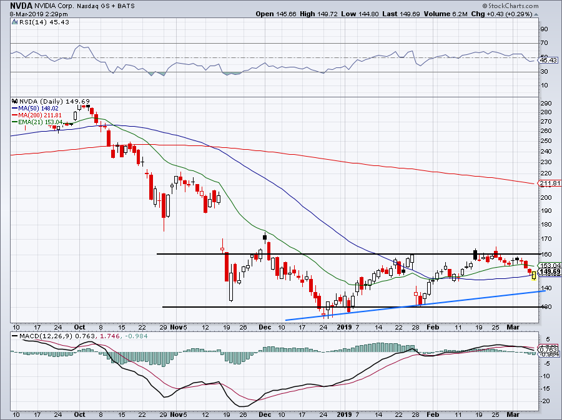
Task: Click the -0.984 histogram value in MACD legend
Action: pyautogui.click(x=137, y=336)
